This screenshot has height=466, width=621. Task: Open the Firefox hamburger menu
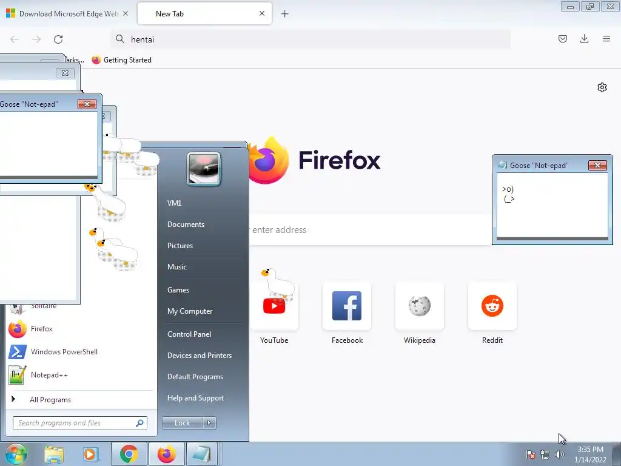[606, 39]
